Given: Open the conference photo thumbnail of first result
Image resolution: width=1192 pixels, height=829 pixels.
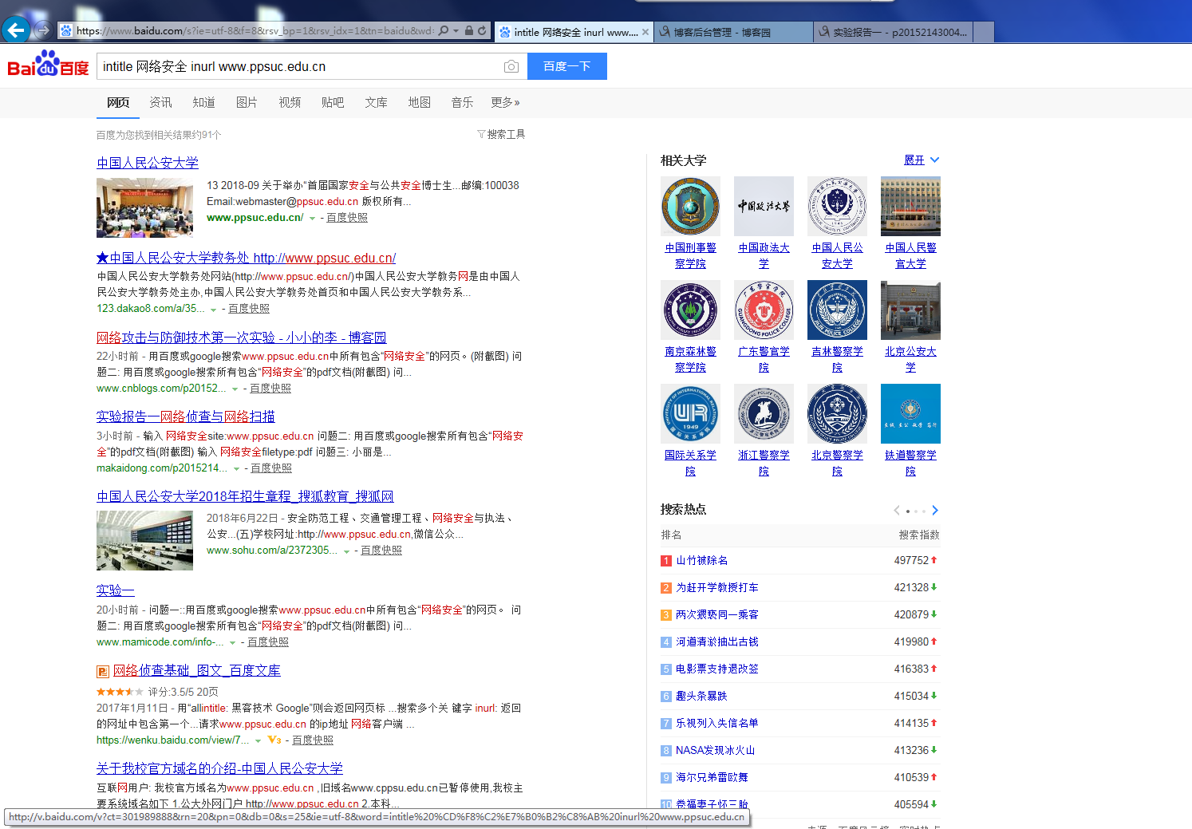Looking at the screenshot, I should (x=144, y=207).
